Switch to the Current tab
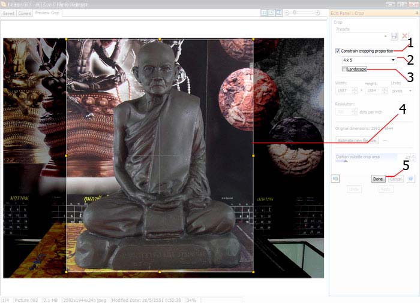Screen dimensions: 420x303 (x=25, y=13)
